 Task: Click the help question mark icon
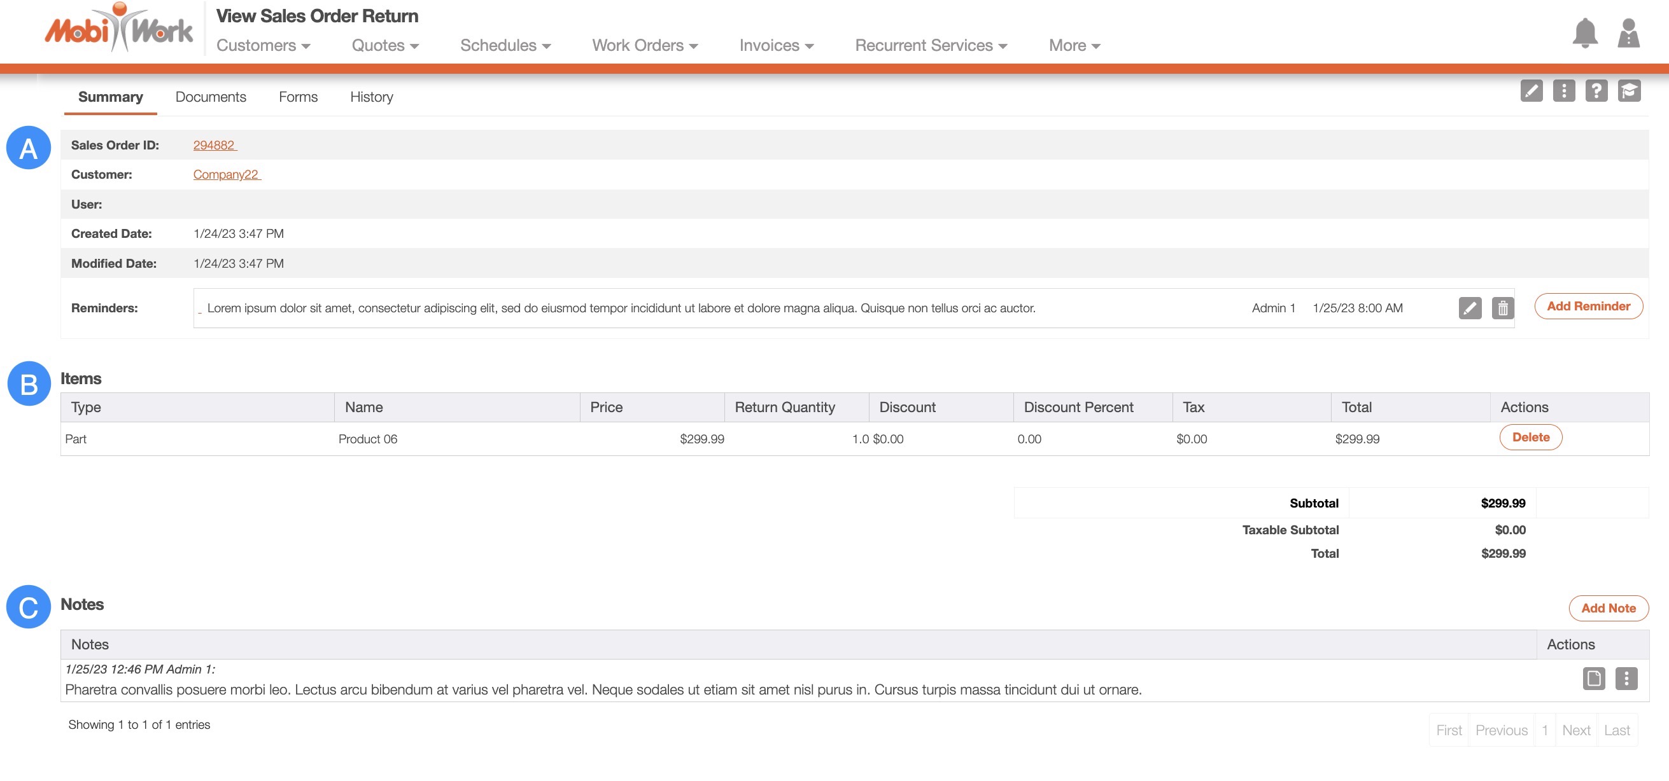pos(1596,91)
